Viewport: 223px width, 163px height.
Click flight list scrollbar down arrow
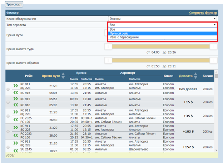[216, 150]
